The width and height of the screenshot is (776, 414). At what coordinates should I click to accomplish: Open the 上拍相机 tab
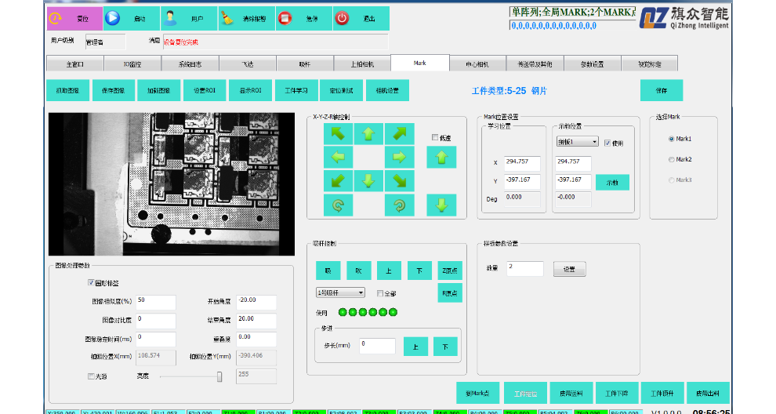362,64
